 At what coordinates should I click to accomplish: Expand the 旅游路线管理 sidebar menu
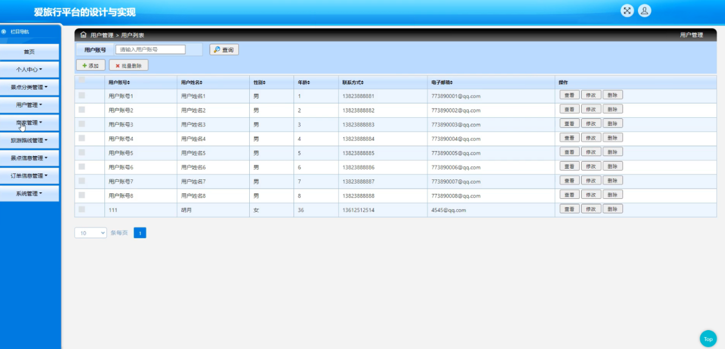[29, 140]
